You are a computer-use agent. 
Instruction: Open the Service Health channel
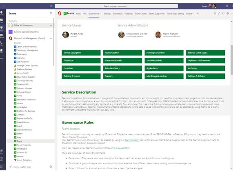coord(21,73)
